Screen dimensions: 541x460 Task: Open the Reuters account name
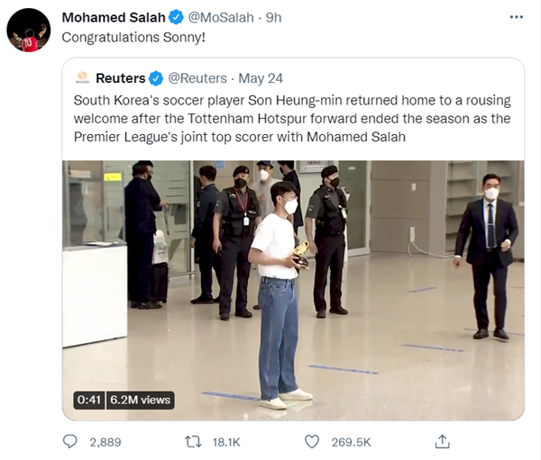coord(121,78)
